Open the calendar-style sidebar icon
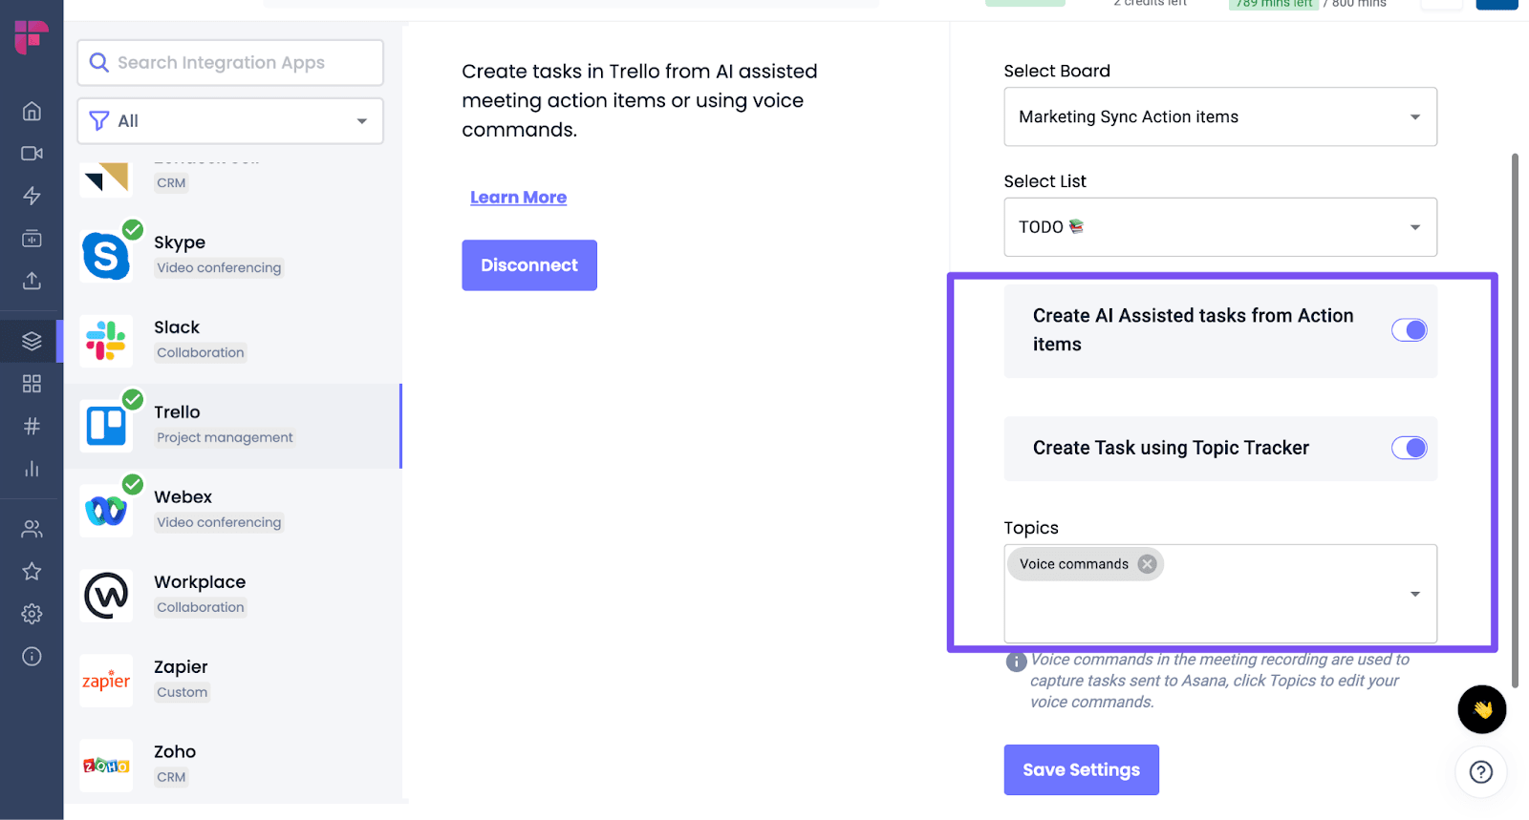Screen dimensions: 1529x820 [32, 239]
